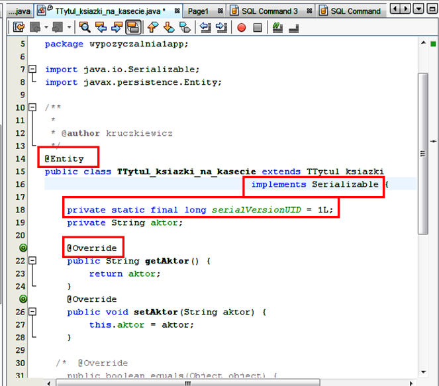
Task: Click Find Previous Occurrence icon
Action: (101, 27)
